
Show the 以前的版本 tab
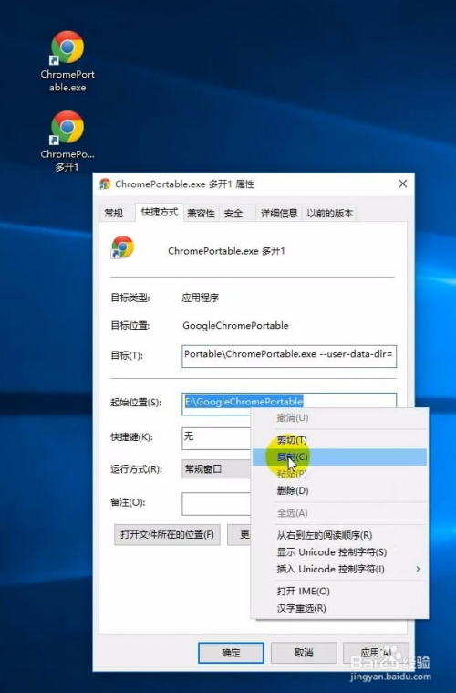click(330, 213)
